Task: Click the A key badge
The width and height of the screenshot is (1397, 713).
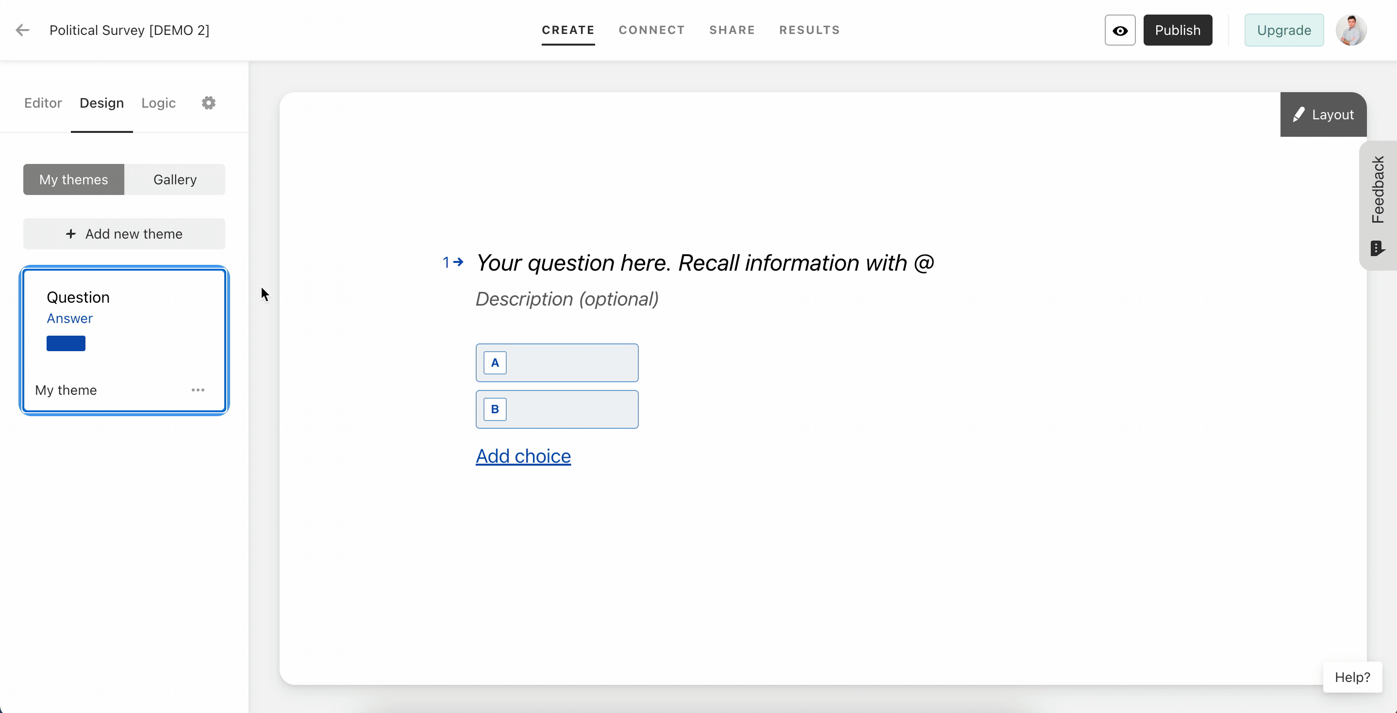Action: (x=495, y=362)
